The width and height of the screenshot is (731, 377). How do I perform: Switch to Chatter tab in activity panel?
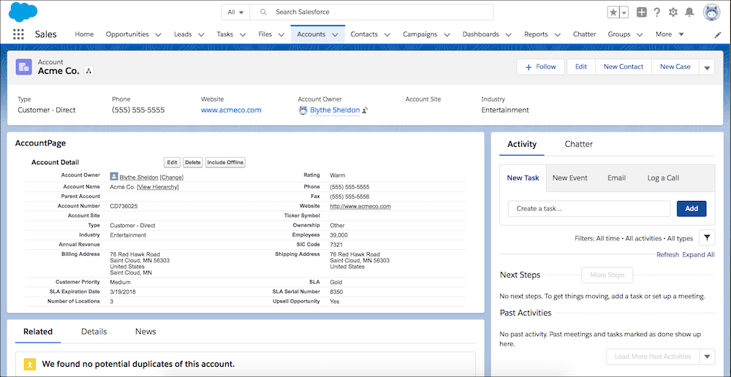(x=578, y=144)
